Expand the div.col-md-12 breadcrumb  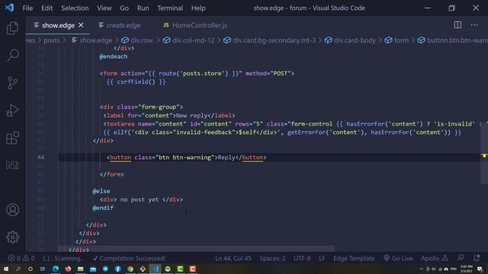click(188, 40)
